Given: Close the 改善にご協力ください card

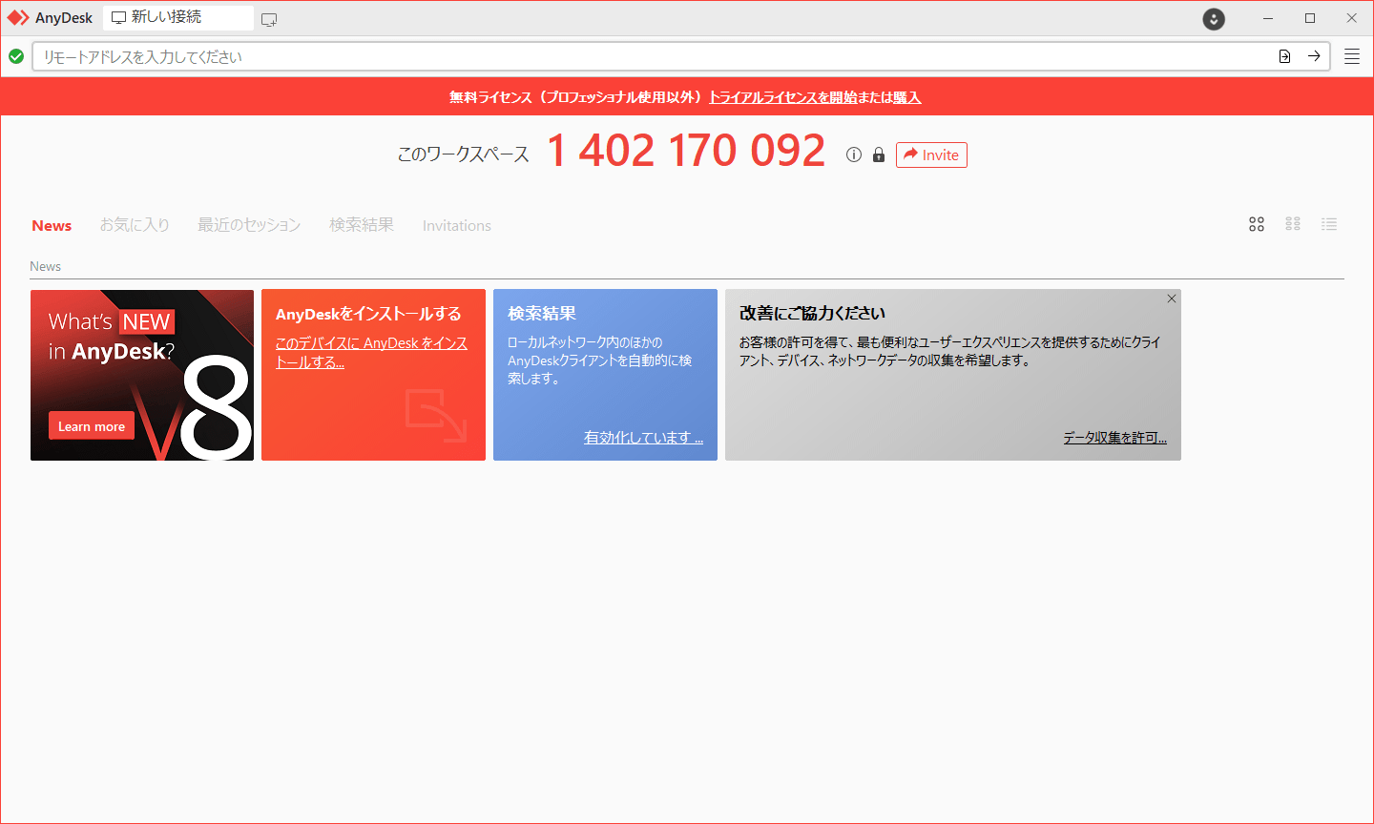Looking at the screenshot, I should pyautogui.click(x=1172, y=299).
